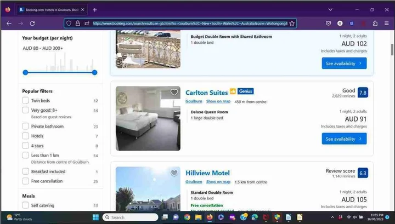Open the balcony photo of the top listing
Image resolution: width=395 pixels, height=224 pixels.
pos(148,49)
